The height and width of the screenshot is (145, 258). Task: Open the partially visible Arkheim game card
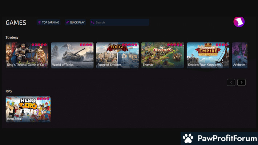point(240,55)
